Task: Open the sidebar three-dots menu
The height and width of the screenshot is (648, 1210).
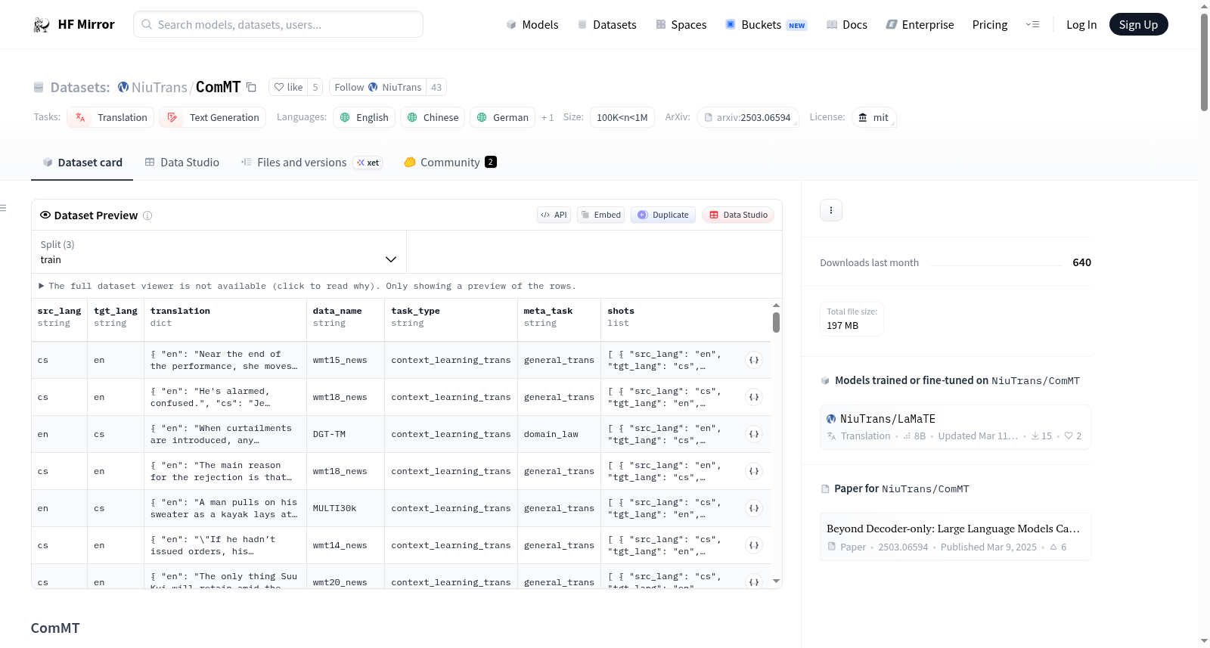Action: (831, 210)
